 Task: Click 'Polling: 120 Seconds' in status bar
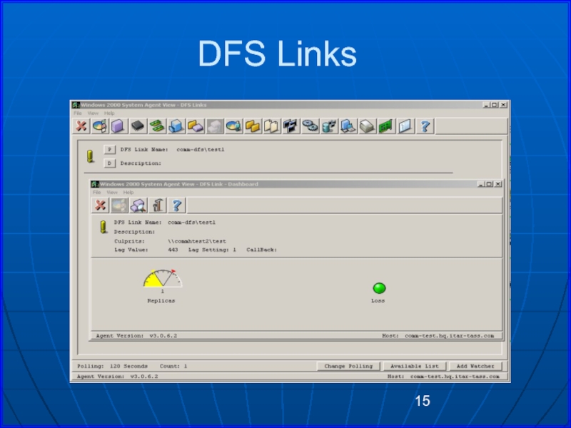tap(112, 366)
